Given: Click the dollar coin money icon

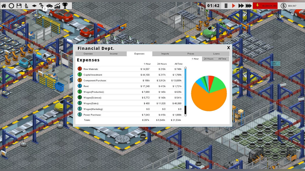Looking at the screenshot, I should click(283, 6).
